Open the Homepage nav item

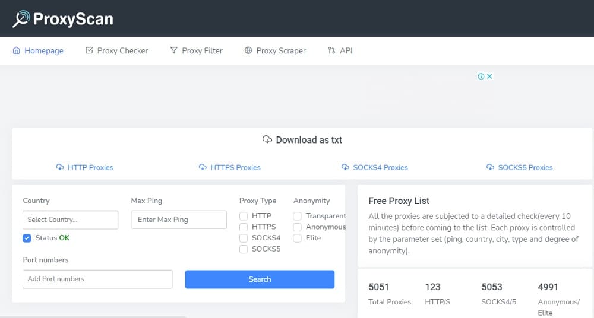click(38, 51)
